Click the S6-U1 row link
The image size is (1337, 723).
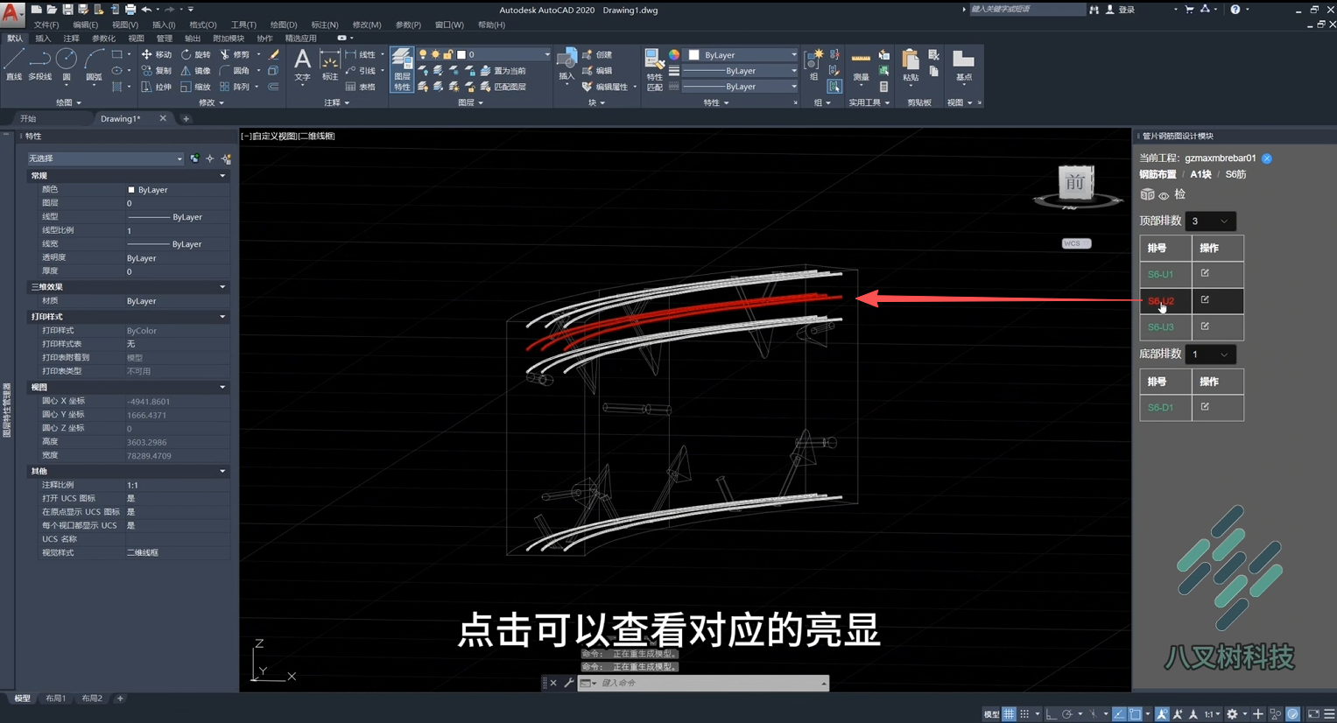(x=1160, y=275)
